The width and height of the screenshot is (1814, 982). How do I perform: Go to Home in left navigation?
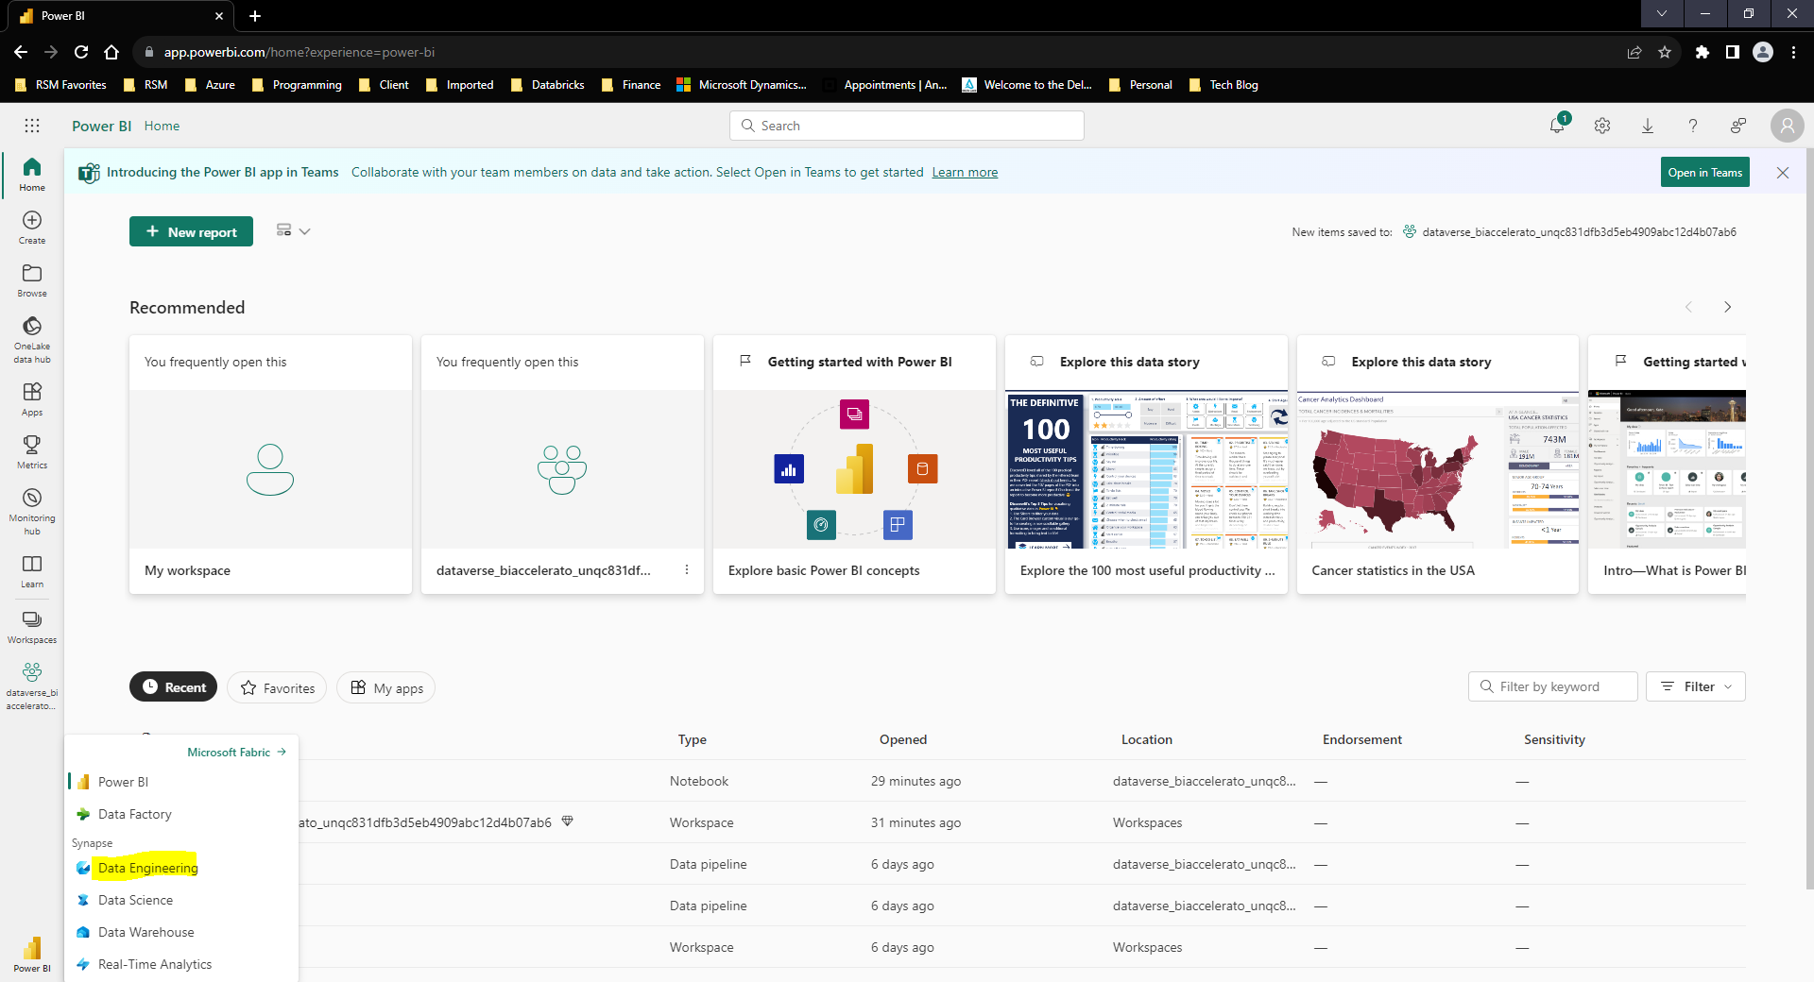coord(32,174)
